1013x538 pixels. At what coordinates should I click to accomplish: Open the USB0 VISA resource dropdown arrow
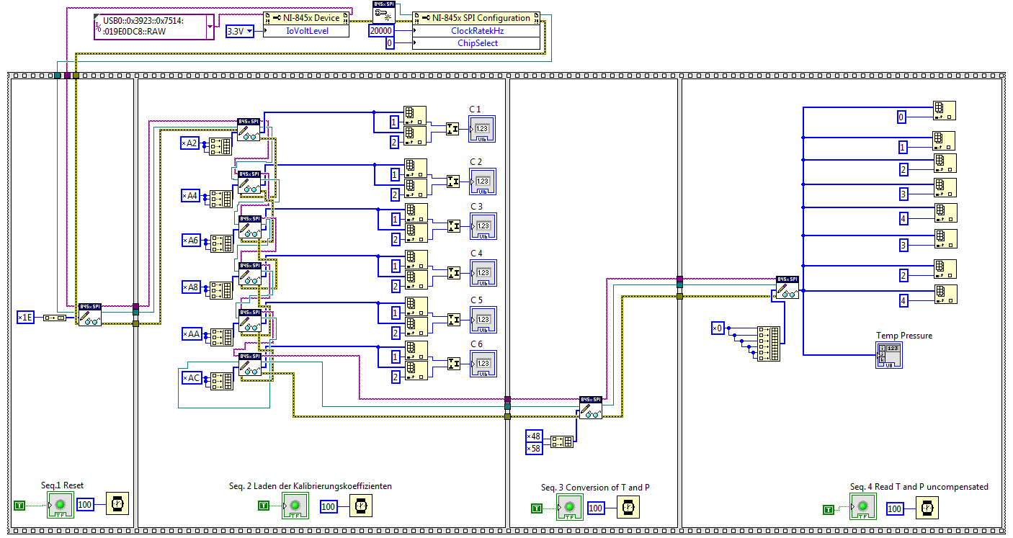coord(210,27)
